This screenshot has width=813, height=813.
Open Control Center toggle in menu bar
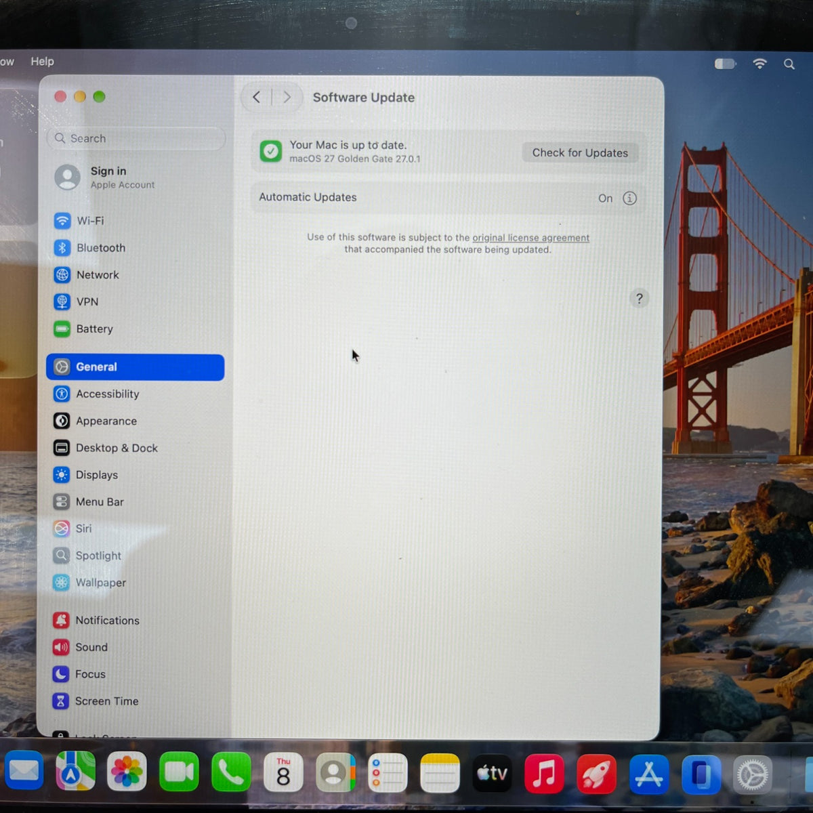(x=725, y=64)
